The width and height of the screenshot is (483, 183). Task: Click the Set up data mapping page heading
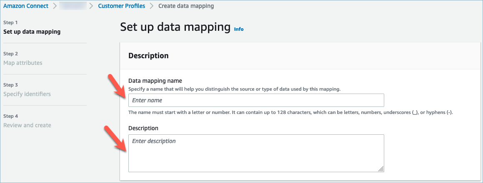175,27
